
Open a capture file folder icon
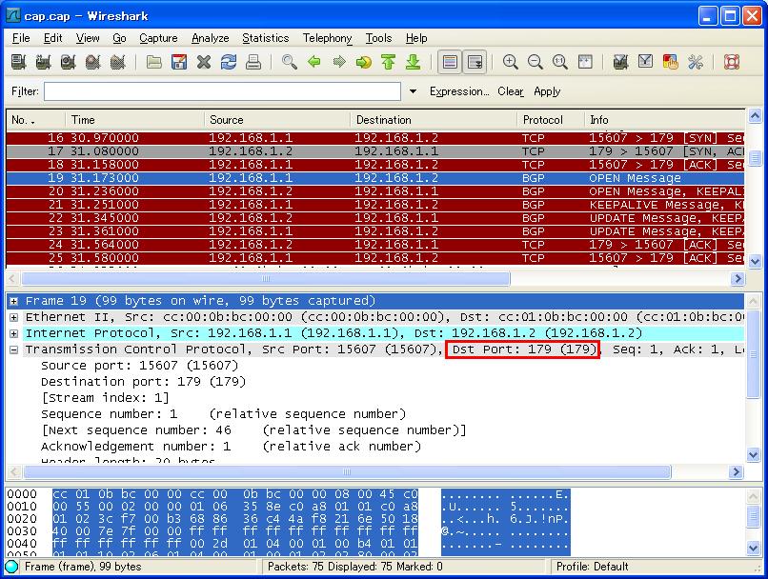(x=153, y=62)
